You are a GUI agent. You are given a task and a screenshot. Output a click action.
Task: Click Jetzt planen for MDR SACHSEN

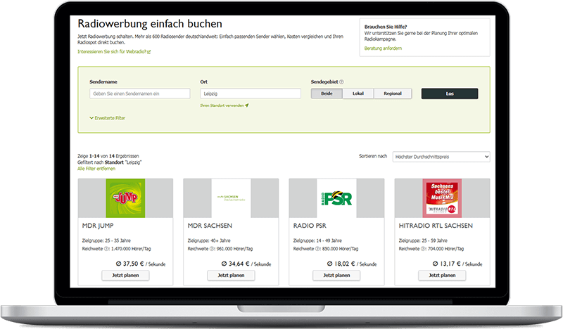(231, 275)
